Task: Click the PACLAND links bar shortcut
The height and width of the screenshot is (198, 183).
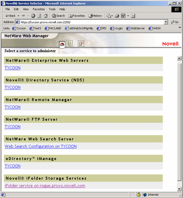Action: click(x=53, y=28)
